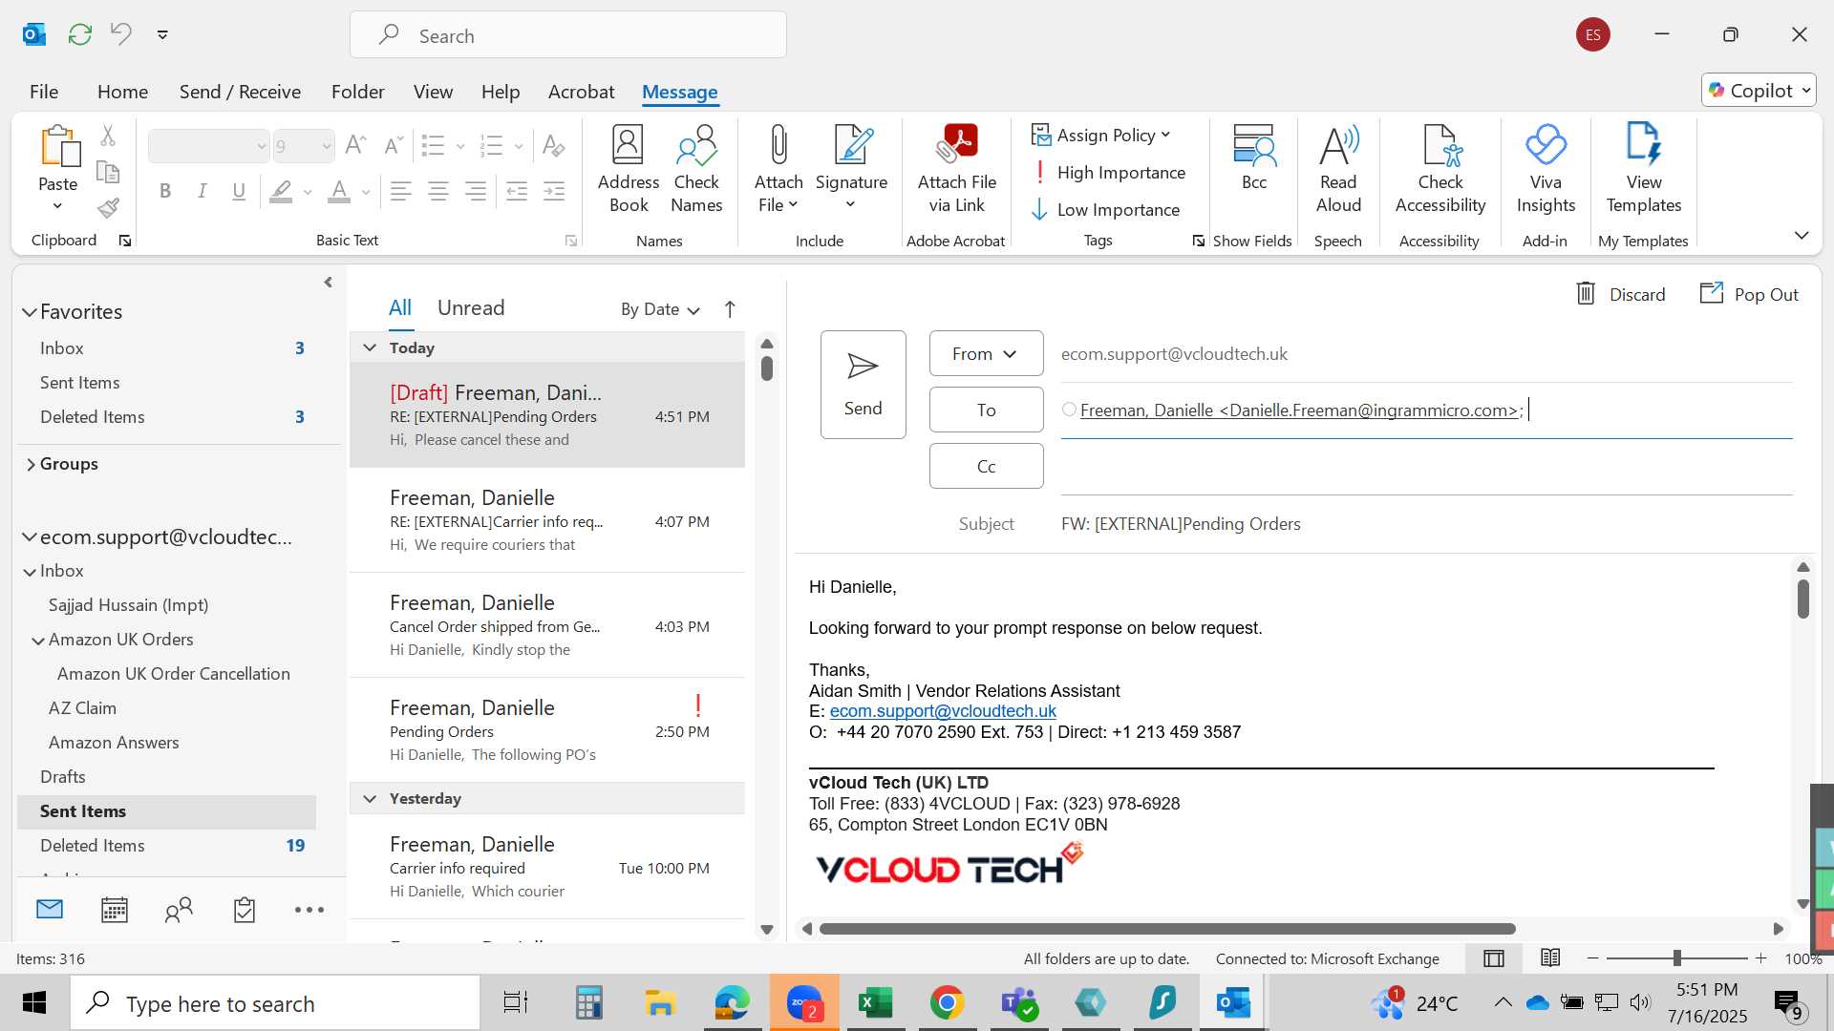The width and height of the screenshot is (1834, 1031).
Task: Open the People contacts icon
Action: coord(179,910)
